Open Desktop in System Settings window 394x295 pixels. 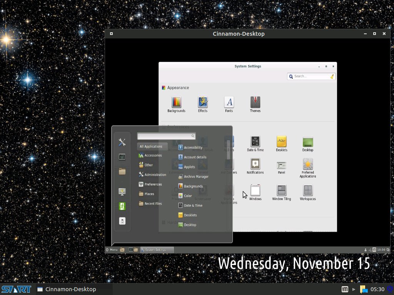307,144
